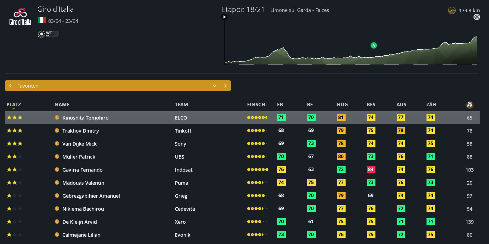
Task: Click the checkered finish flag marker
Action: (x=477, y=17)
